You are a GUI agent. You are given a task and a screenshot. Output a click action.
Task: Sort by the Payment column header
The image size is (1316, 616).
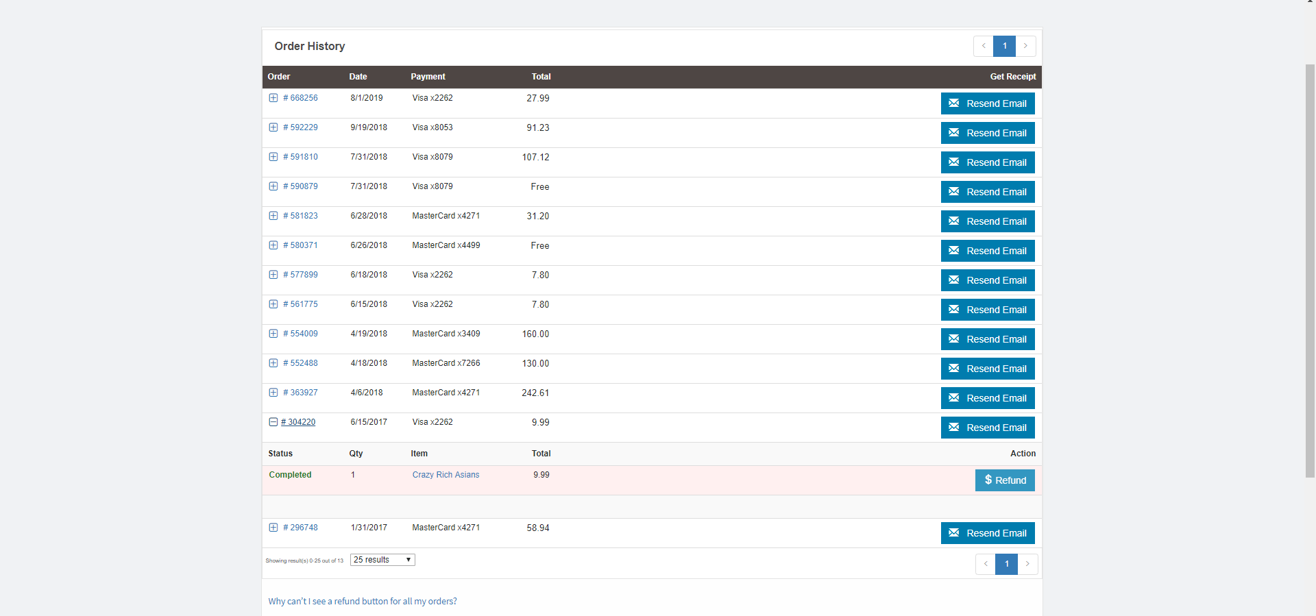point(428,77)
